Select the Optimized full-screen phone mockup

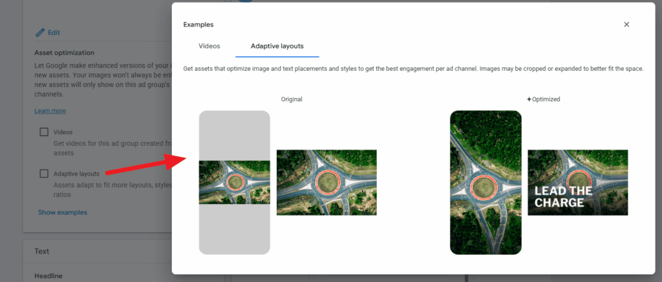click(486, 182)
